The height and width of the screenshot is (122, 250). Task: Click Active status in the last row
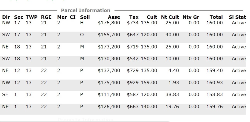click(x=239, y=107)
